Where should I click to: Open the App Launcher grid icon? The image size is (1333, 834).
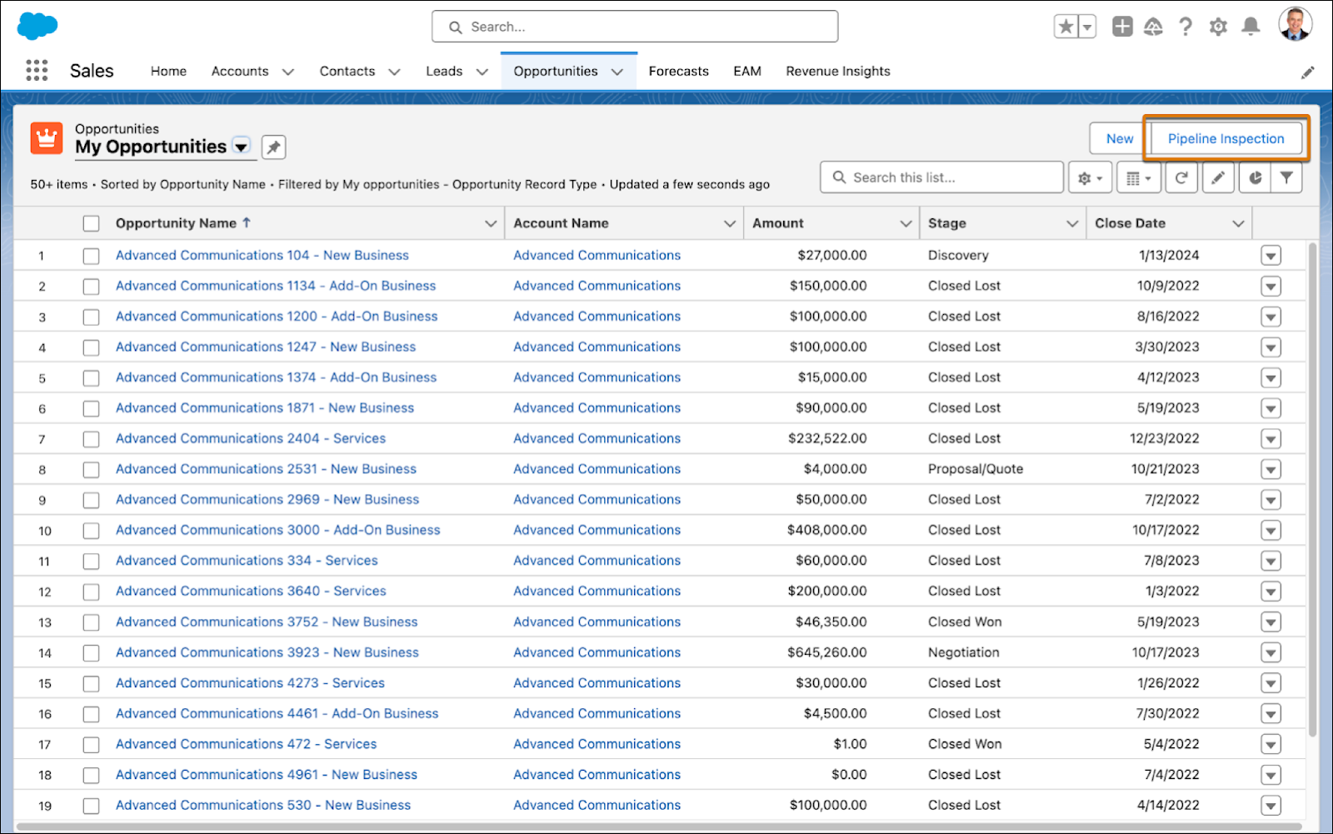(37, 71)
